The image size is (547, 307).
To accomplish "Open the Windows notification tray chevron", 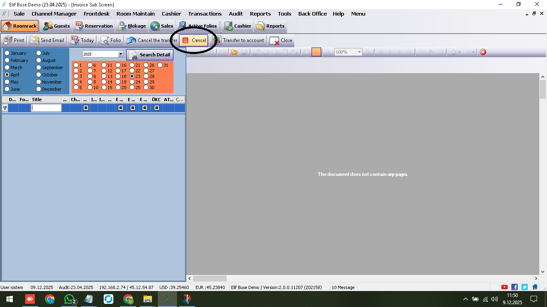I will click(x=465, y=299).
